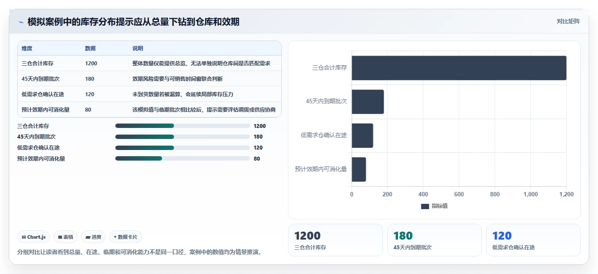Click the 三仓合计库存 progress bar
Image resolution: width=598 pixels, height=274 pixels.
(182, 126)
